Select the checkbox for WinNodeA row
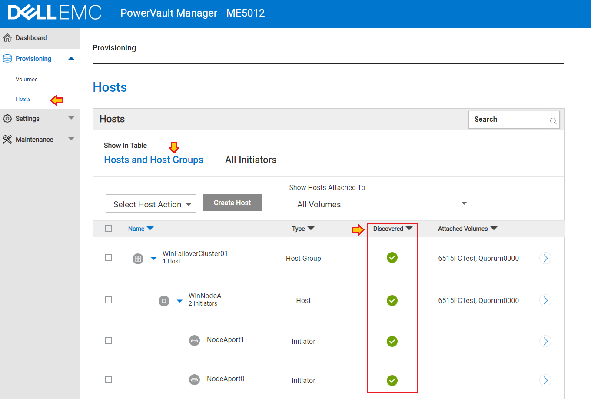 (x=109, y=299)
